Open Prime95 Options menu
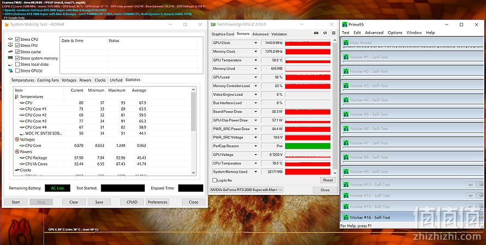 tap(395, 33)
